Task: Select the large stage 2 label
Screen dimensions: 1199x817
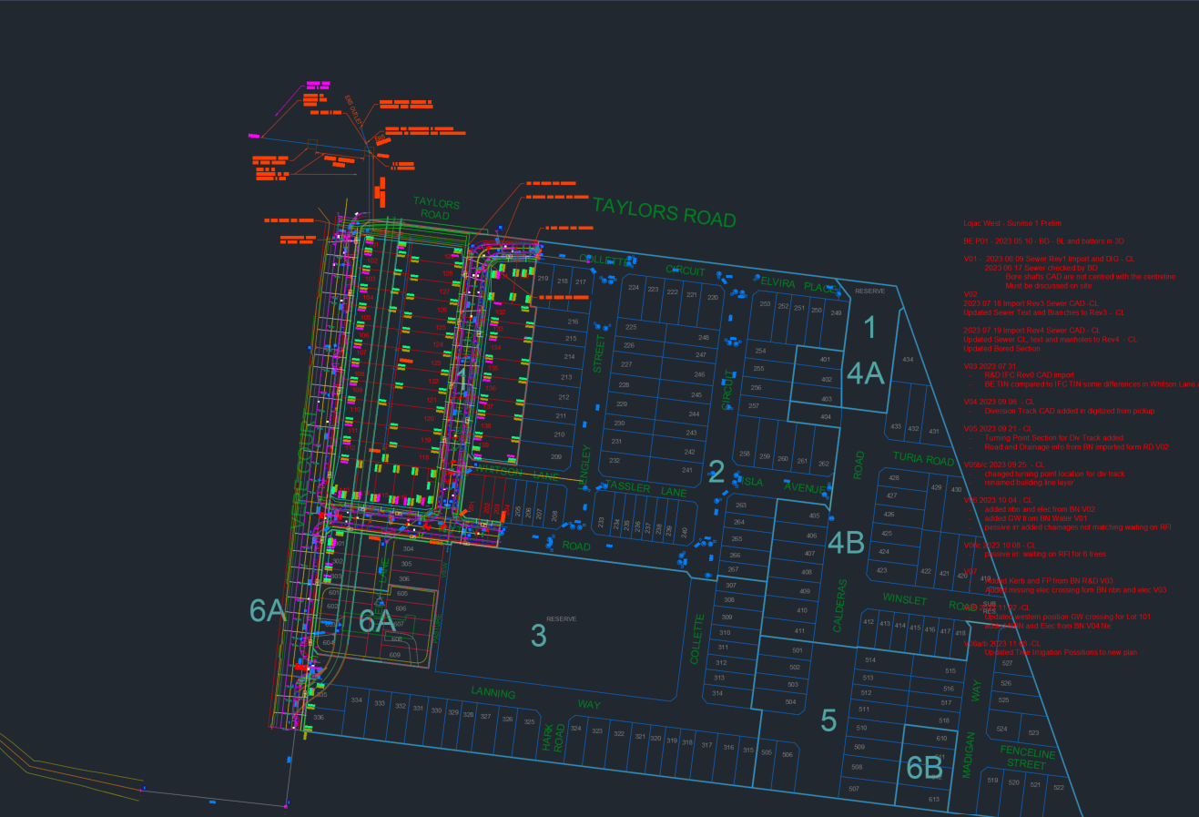Action: [x=716, y=472]
